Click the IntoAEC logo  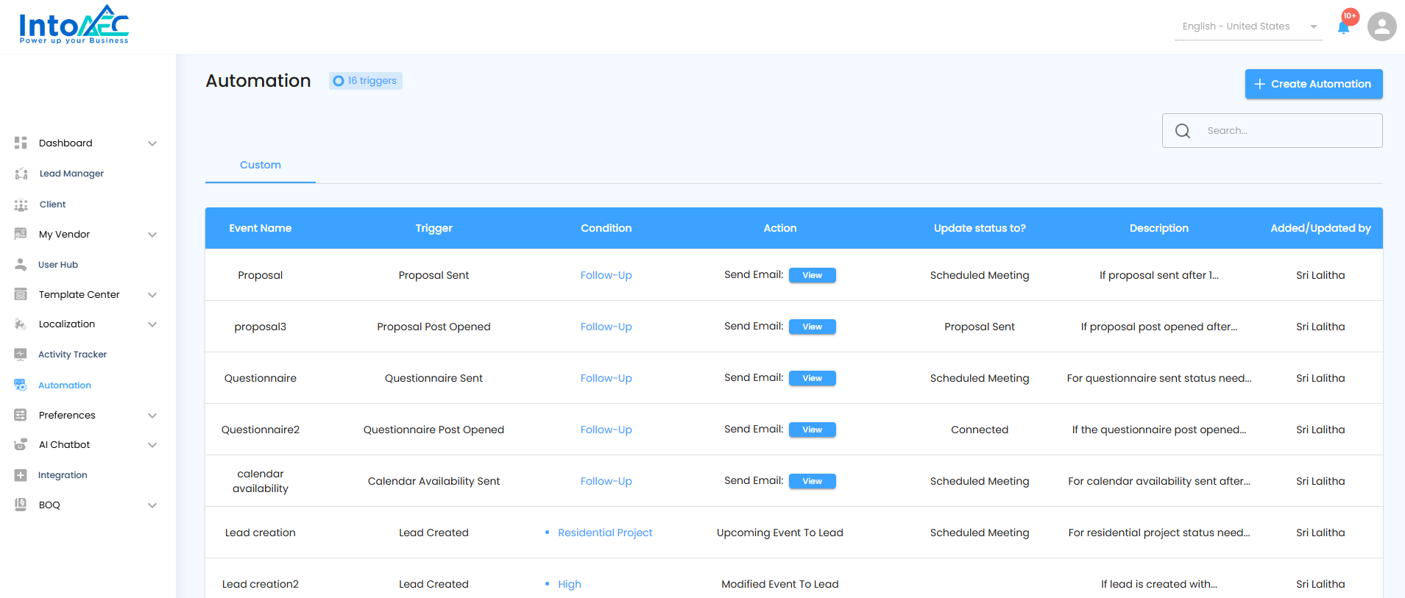[74, 24]
